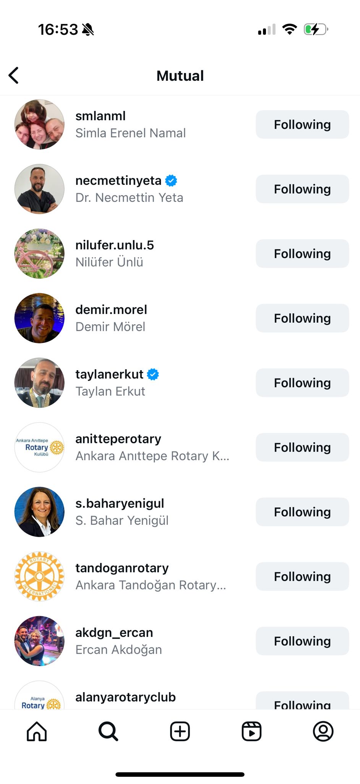Tap the verified badge beside necmettinyeta
This screenshot has height=784, width=360.
[171, 180]
